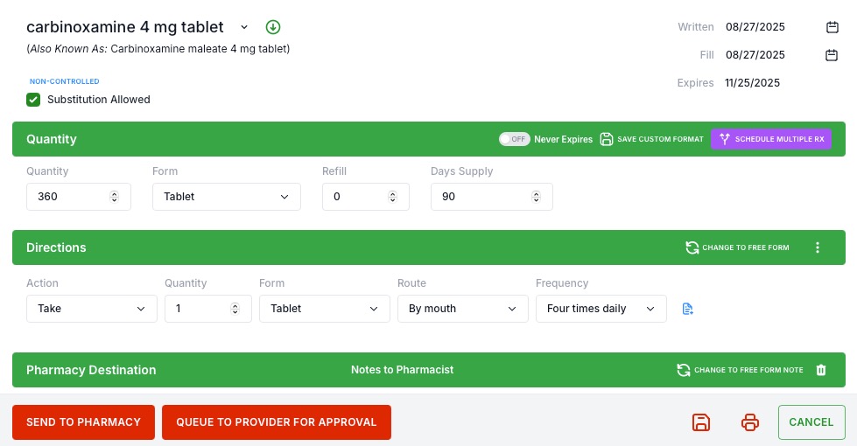Viewport: 857px width, 446px height.
Task: Open the Frequency dropdown showing Four times daily
Action: coord(601,309)
